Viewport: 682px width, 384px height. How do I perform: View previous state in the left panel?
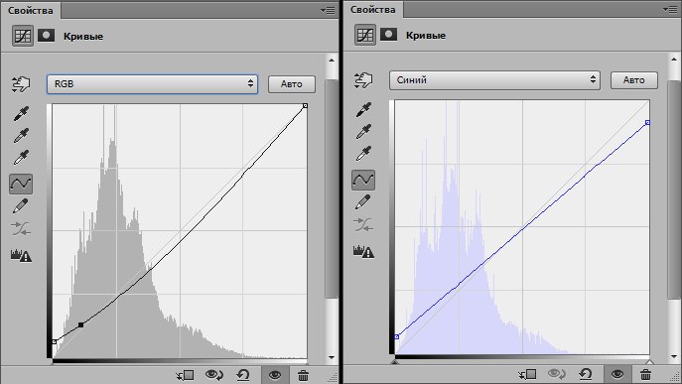(x=214, y=375)
